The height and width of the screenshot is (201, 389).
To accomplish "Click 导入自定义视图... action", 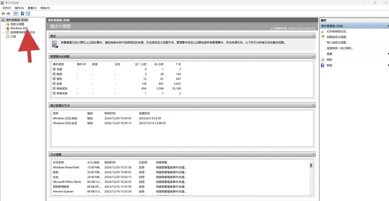I will click(x=337, y=43).
